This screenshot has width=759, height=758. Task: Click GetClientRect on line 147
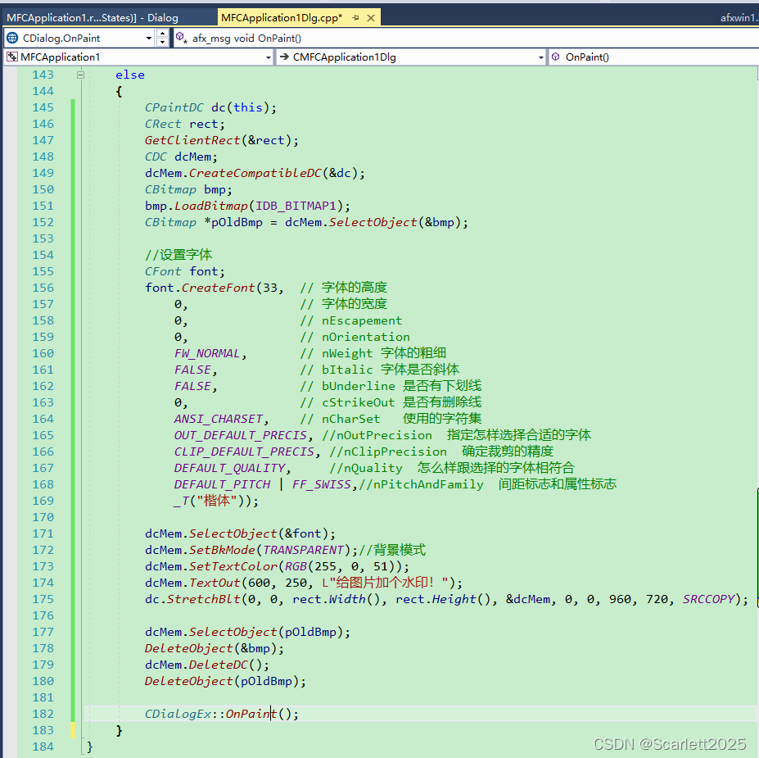tap(192, 140)
